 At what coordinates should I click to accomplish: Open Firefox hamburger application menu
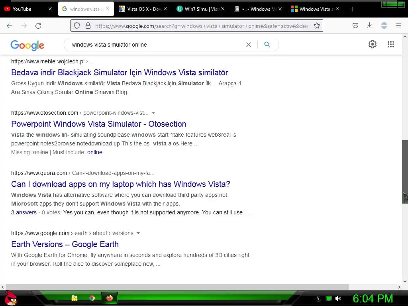click(398, 25)
